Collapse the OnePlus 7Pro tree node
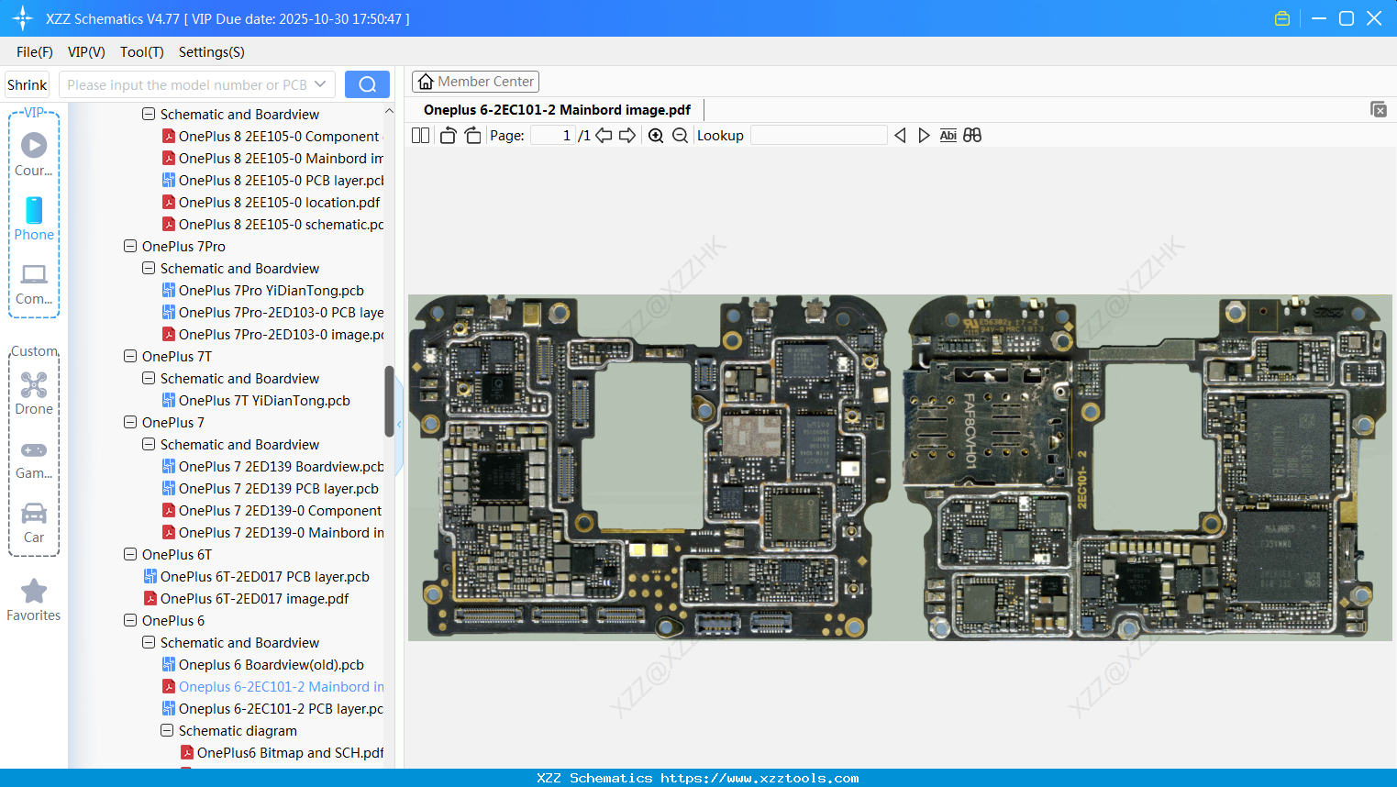1397x787 pixels. click(x=129, y=246)
